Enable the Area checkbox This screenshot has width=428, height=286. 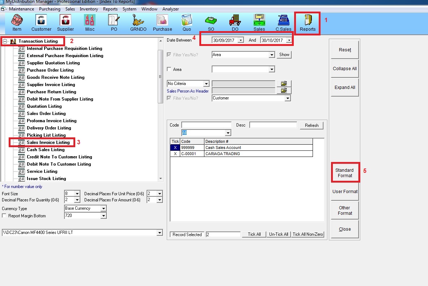pyautogui.click(x=169, y=69)
